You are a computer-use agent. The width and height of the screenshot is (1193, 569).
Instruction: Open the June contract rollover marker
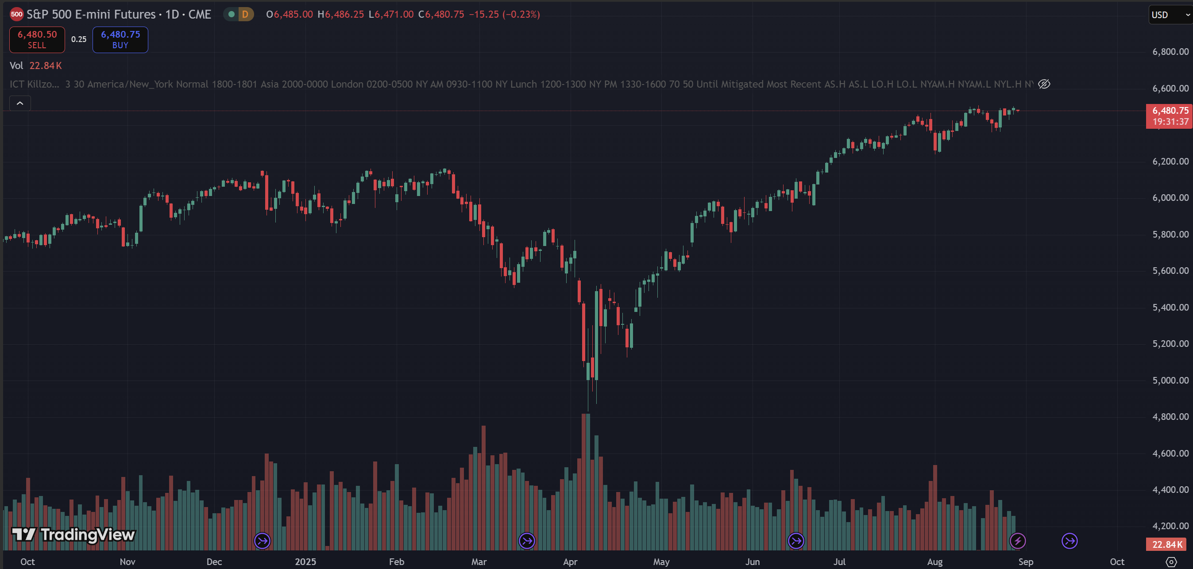click(795, 540)
